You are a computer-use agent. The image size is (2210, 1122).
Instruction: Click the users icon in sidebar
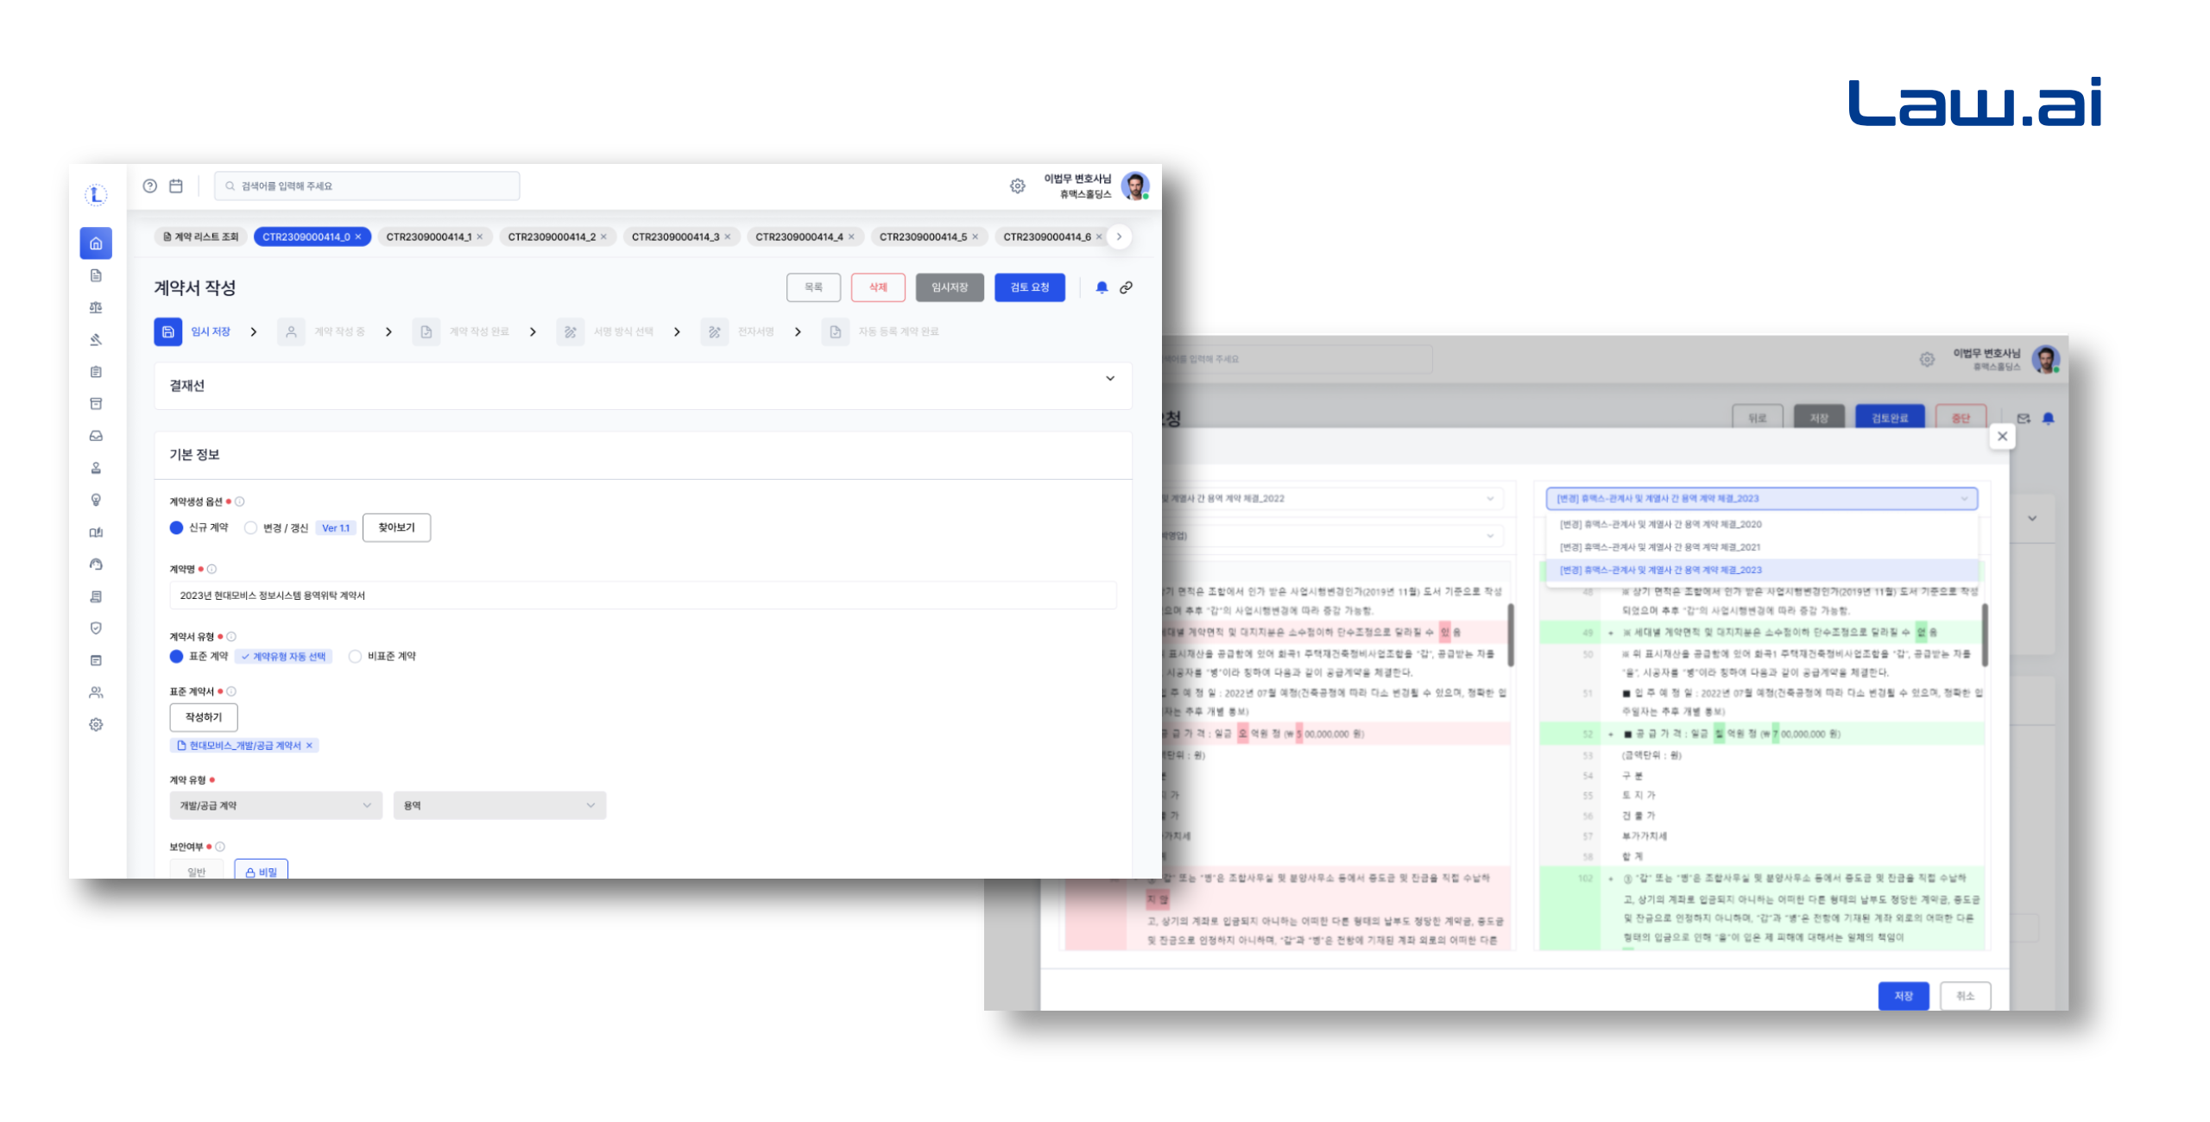coord(96,692)
